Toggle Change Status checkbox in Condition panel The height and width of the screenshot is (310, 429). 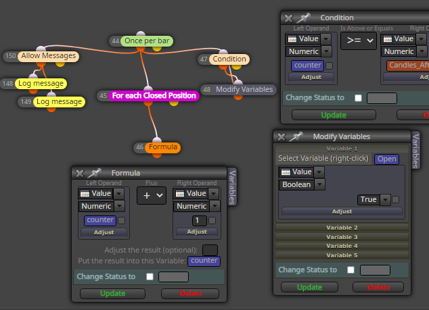[x=358, y=98]
